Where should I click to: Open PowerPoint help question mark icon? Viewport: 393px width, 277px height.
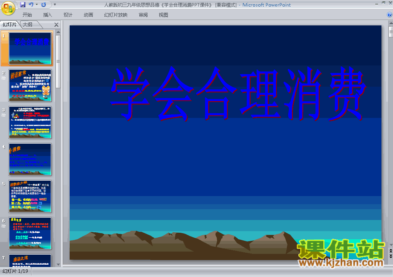[x=390, y=15]
